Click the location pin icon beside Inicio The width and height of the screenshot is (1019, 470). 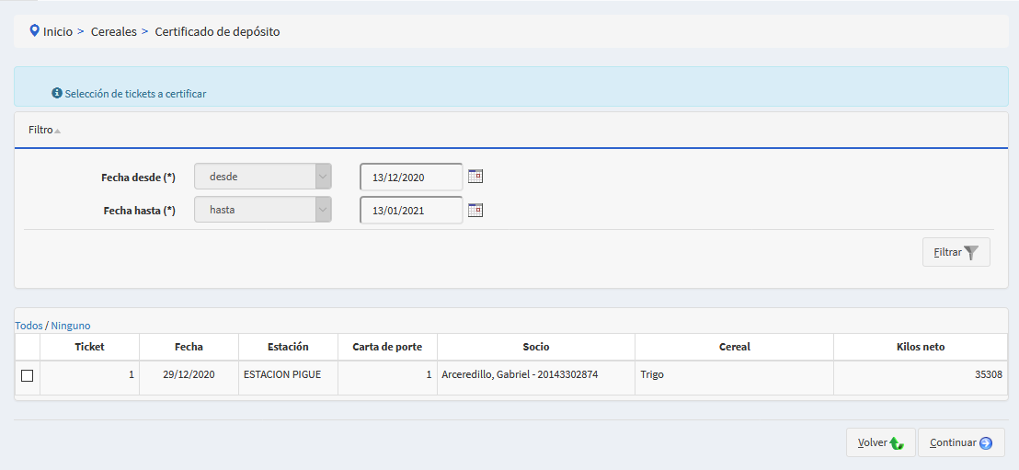pos(34,30)
